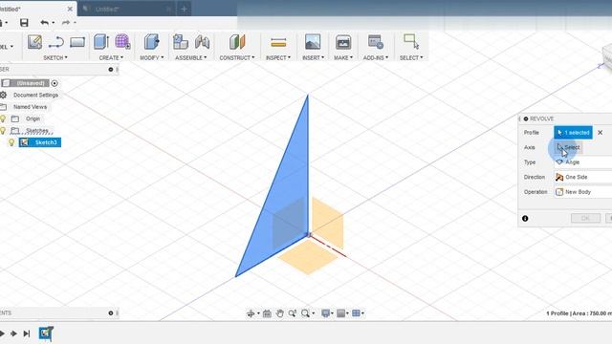Select the Insert image icon
Image resolution: width=612 pixels, height=344 pixels.
313,42
